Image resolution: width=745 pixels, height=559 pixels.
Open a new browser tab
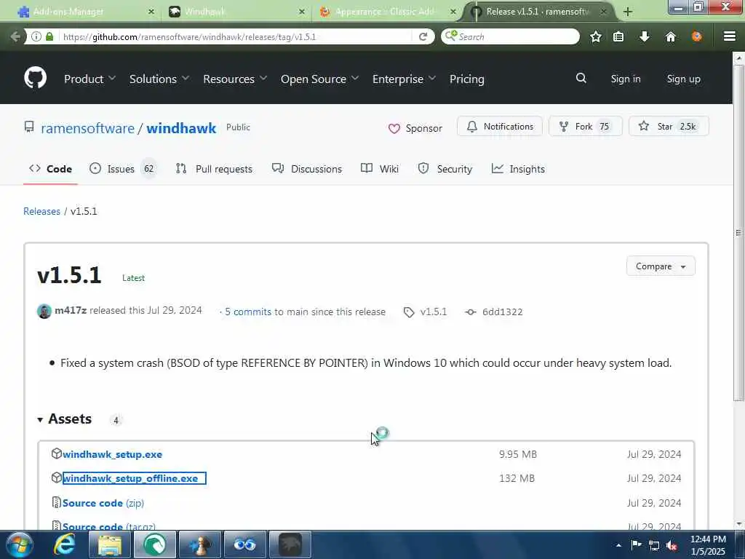click(x=628, y=12)
